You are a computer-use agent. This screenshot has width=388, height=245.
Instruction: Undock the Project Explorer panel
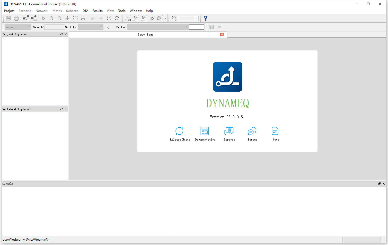coord(61,34)
